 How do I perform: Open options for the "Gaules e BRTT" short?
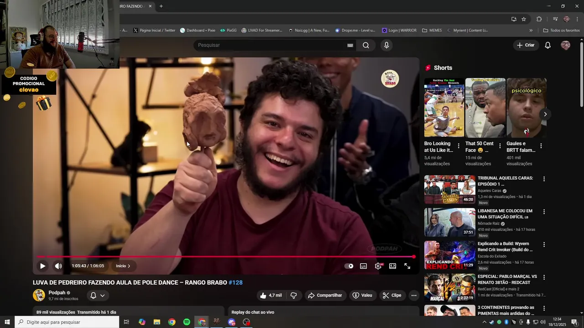541,146
